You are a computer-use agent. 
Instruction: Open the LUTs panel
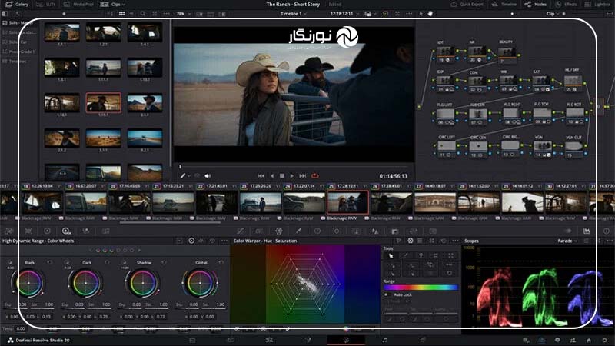[46, 5]
